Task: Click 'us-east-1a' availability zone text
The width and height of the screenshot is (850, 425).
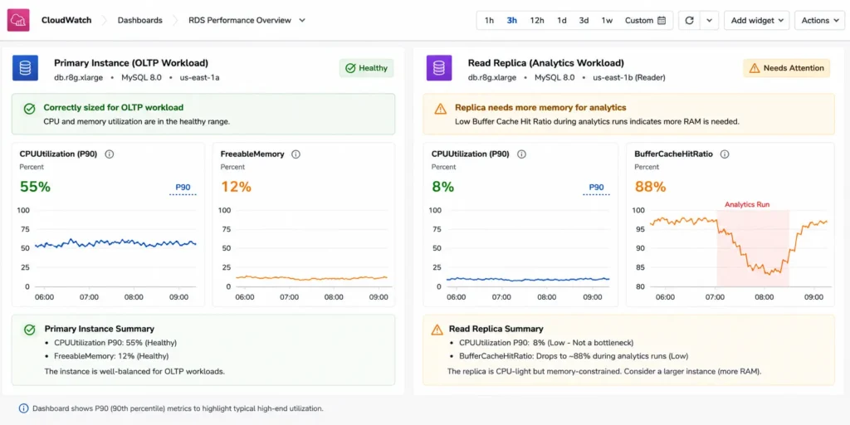Action: pos(200,77)
